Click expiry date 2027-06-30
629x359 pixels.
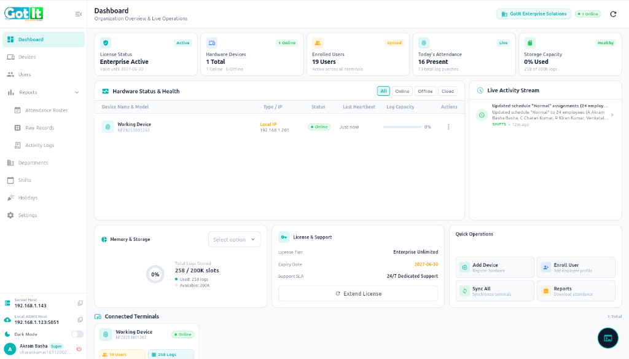[426, 264]
